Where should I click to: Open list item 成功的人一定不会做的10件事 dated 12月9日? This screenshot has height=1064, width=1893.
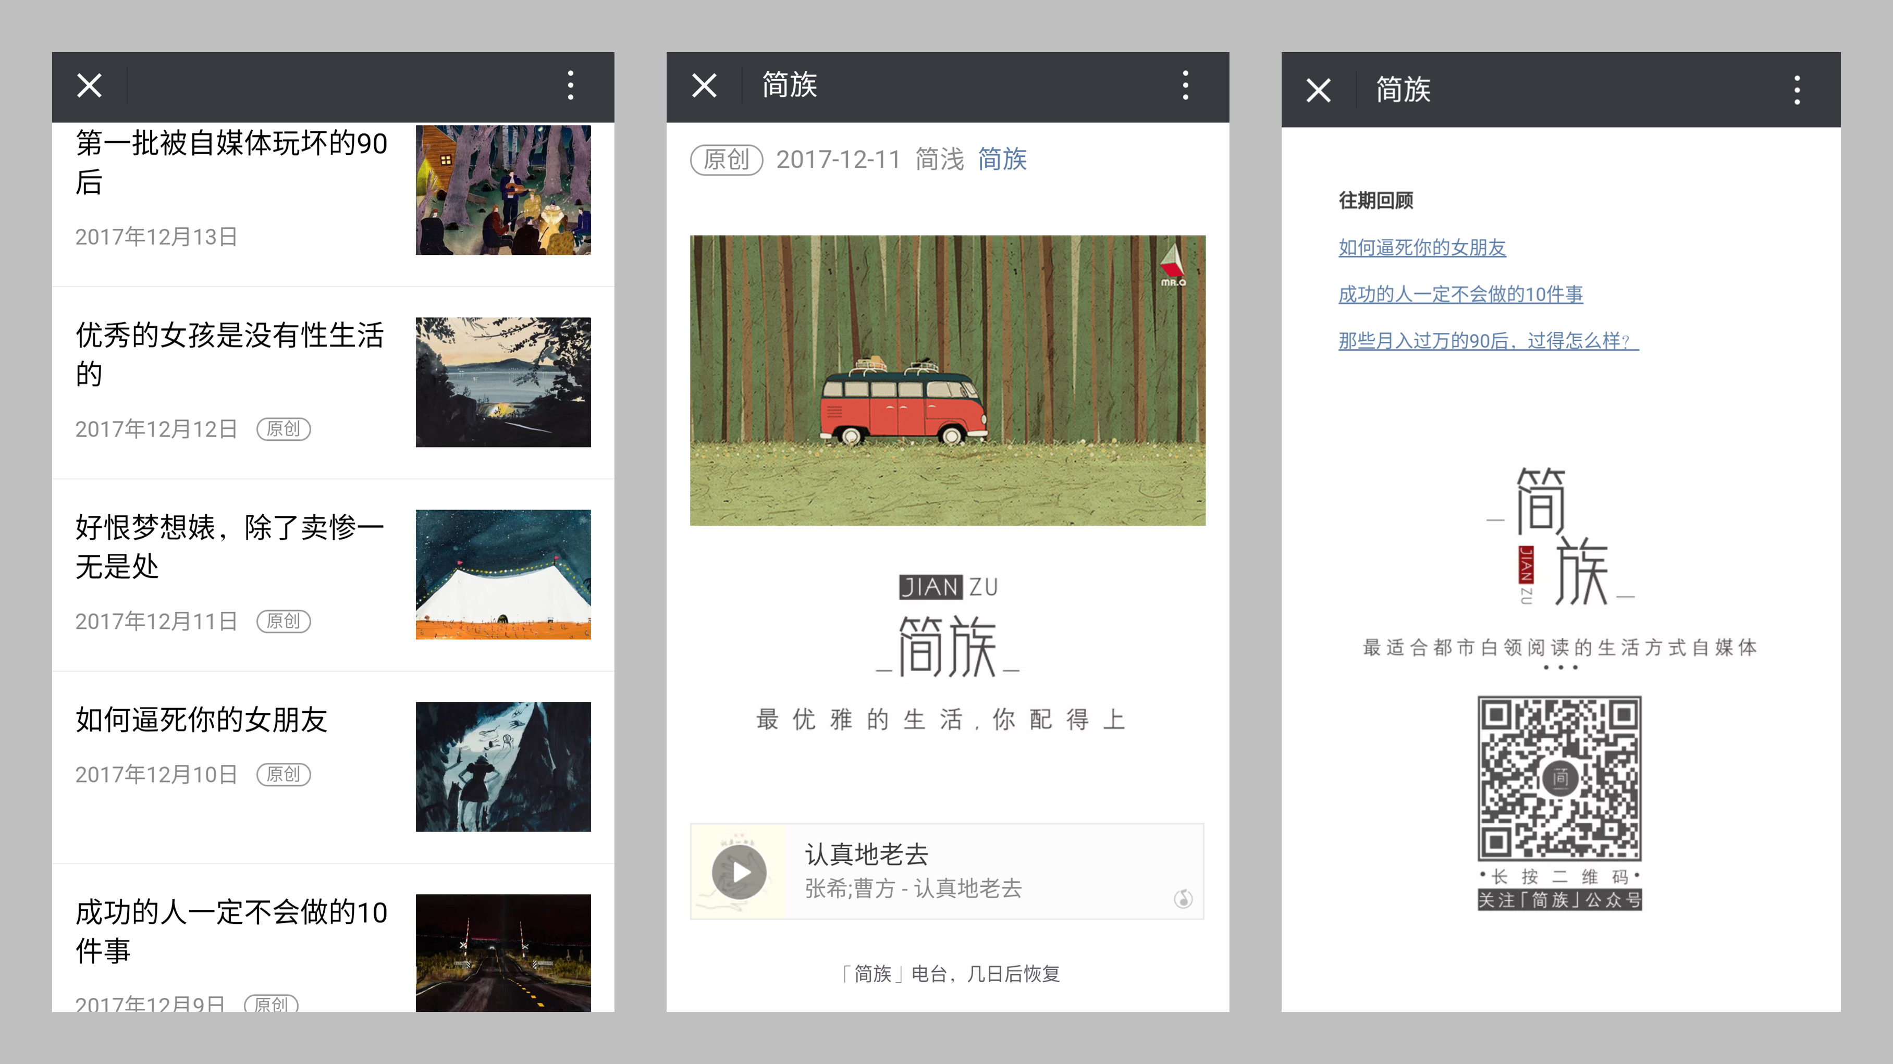click(333, 938)
